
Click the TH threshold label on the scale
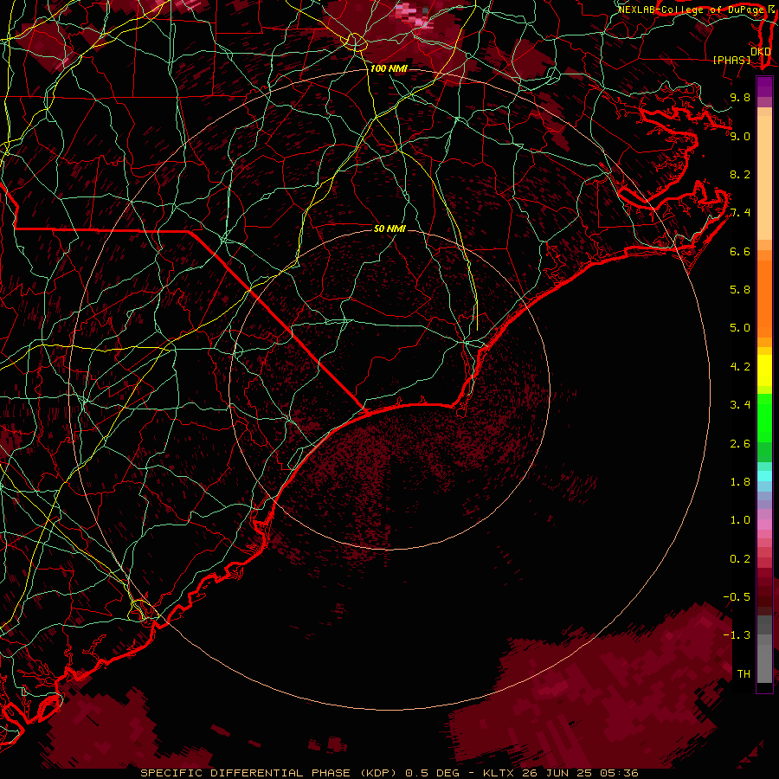click(x=744, y=674)
